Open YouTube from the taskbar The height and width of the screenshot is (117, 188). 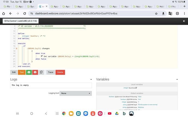110,113
